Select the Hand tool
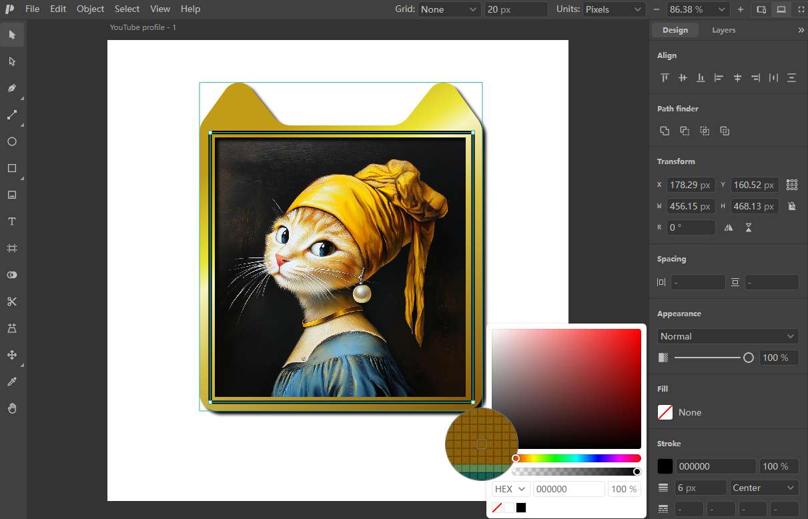Image resolution: width=808 pixels, height=519 pixels. (x=12, y=408)
